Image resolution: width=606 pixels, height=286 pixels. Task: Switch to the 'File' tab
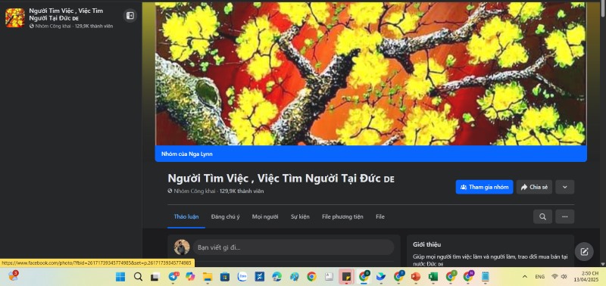coord(380,216)
